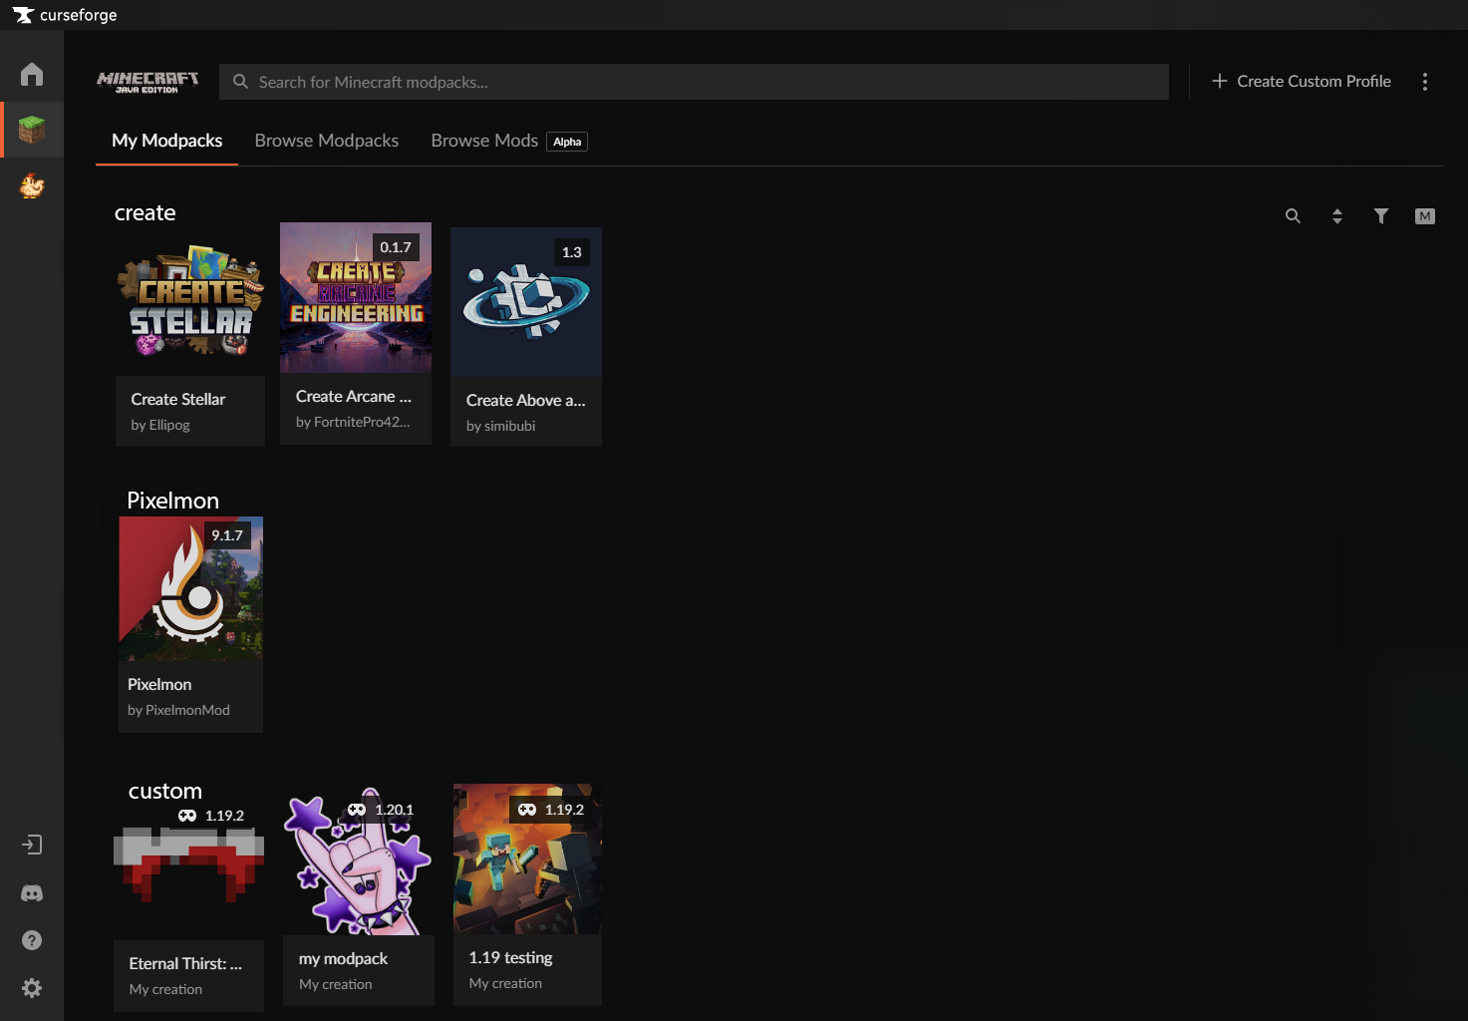Open the Discord icon link

point(32,893)
